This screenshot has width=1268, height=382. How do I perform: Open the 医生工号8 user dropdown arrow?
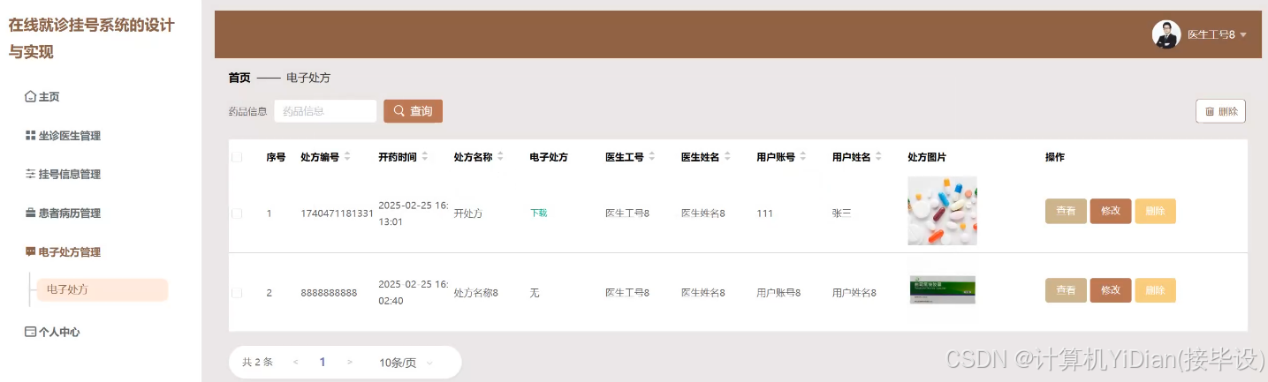(x=1243, y=35)
